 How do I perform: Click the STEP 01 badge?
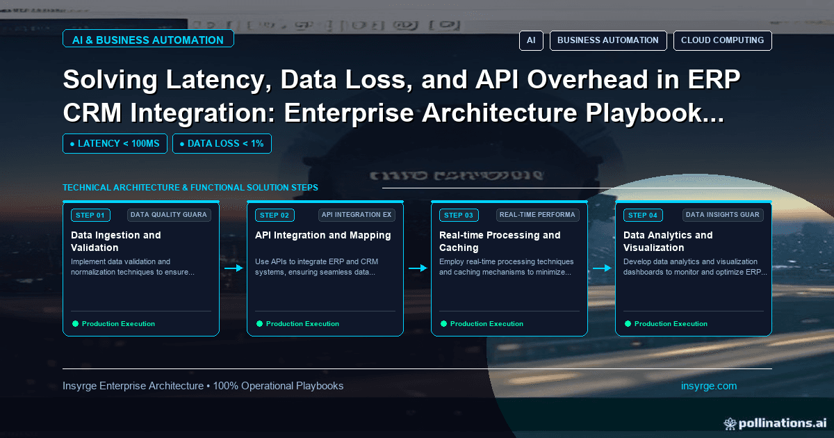(90, 215)
